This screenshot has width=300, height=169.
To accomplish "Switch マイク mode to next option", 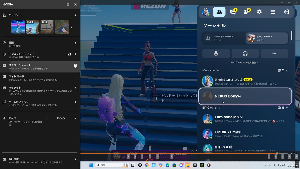I will [x=75, y=118].
